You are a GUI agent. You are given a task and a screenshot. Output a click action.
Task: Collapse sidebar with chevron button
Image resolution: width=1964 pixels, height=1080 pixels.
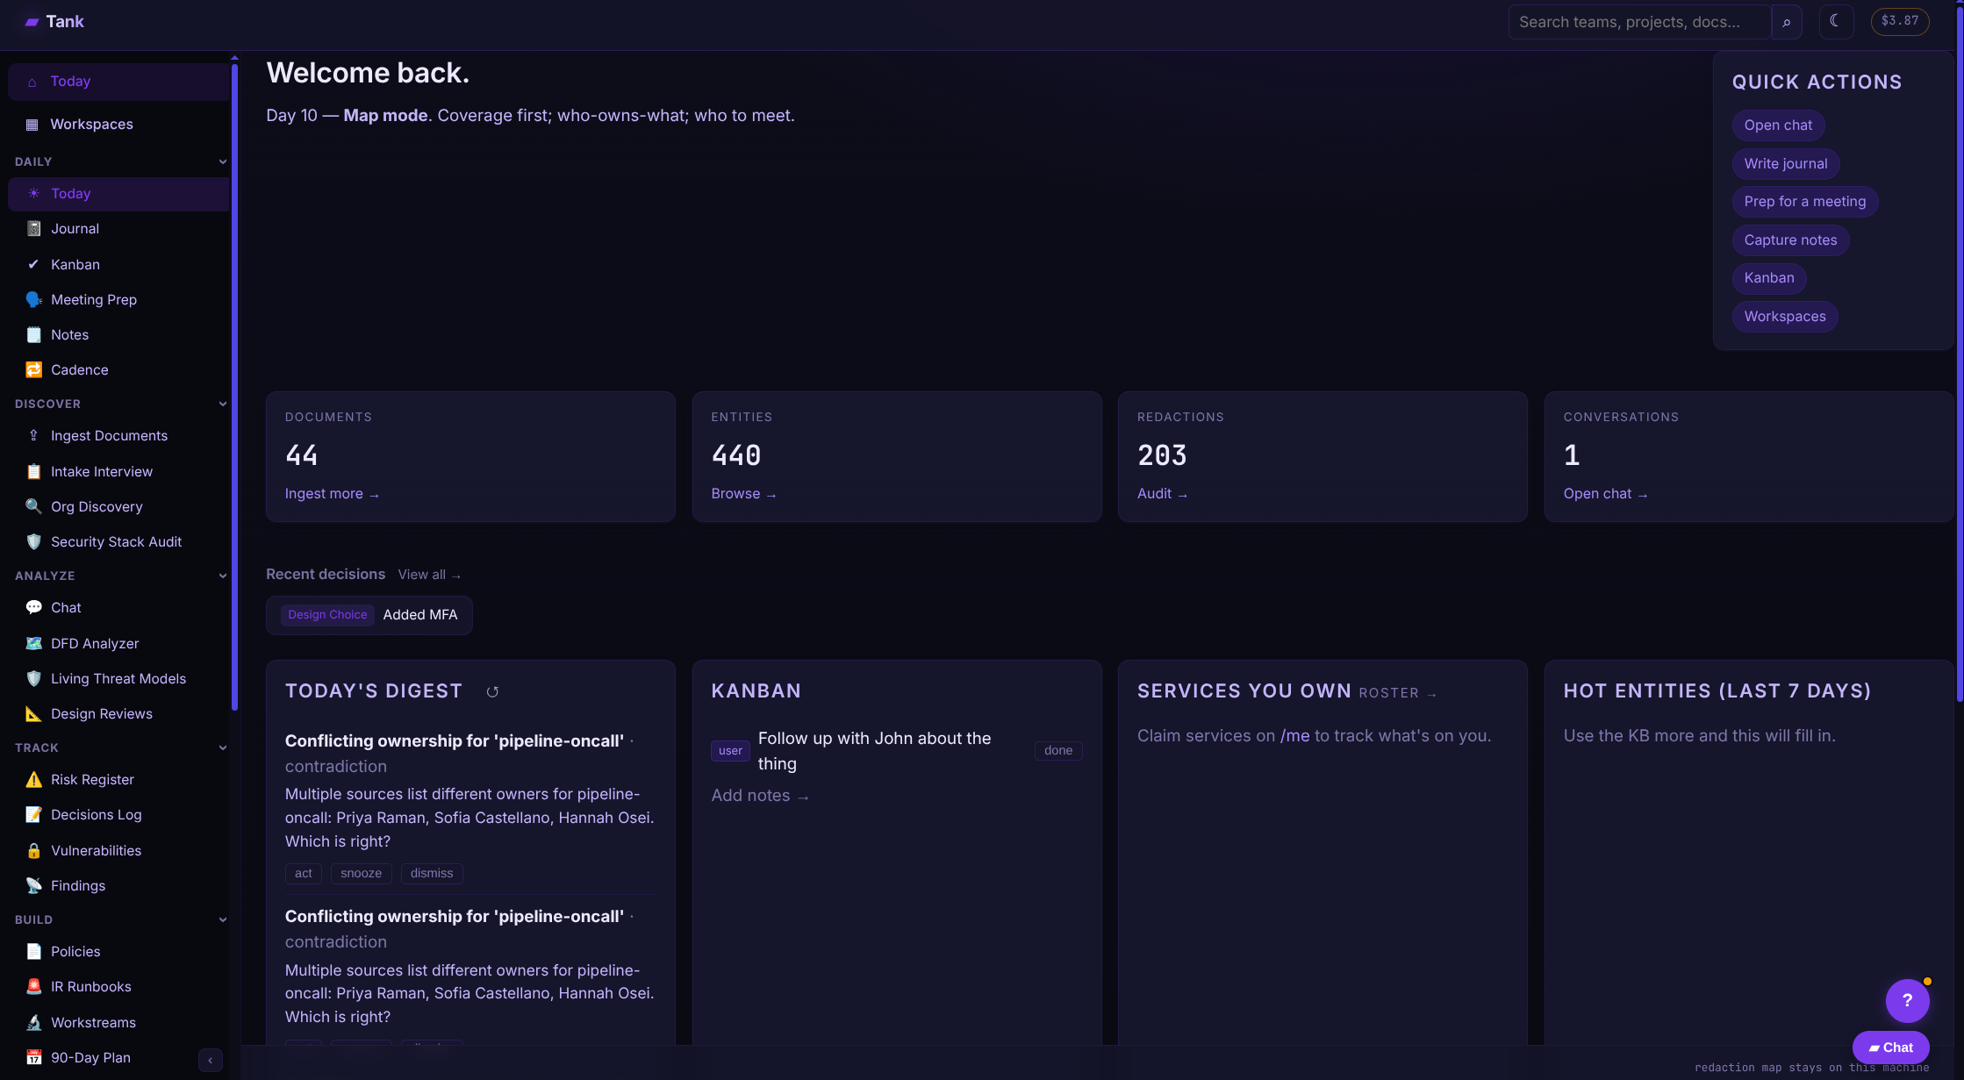(211, 1061)
